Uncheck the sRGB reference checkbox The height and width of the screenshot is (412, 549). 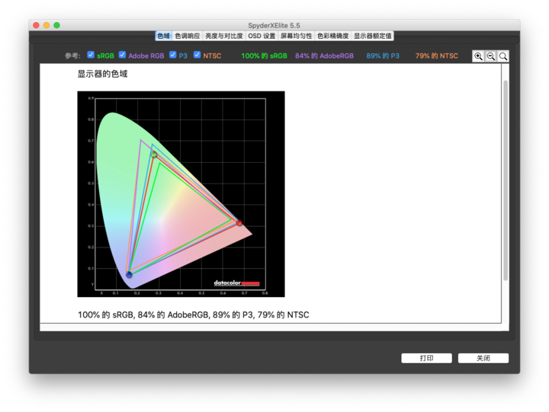(91, 55)
